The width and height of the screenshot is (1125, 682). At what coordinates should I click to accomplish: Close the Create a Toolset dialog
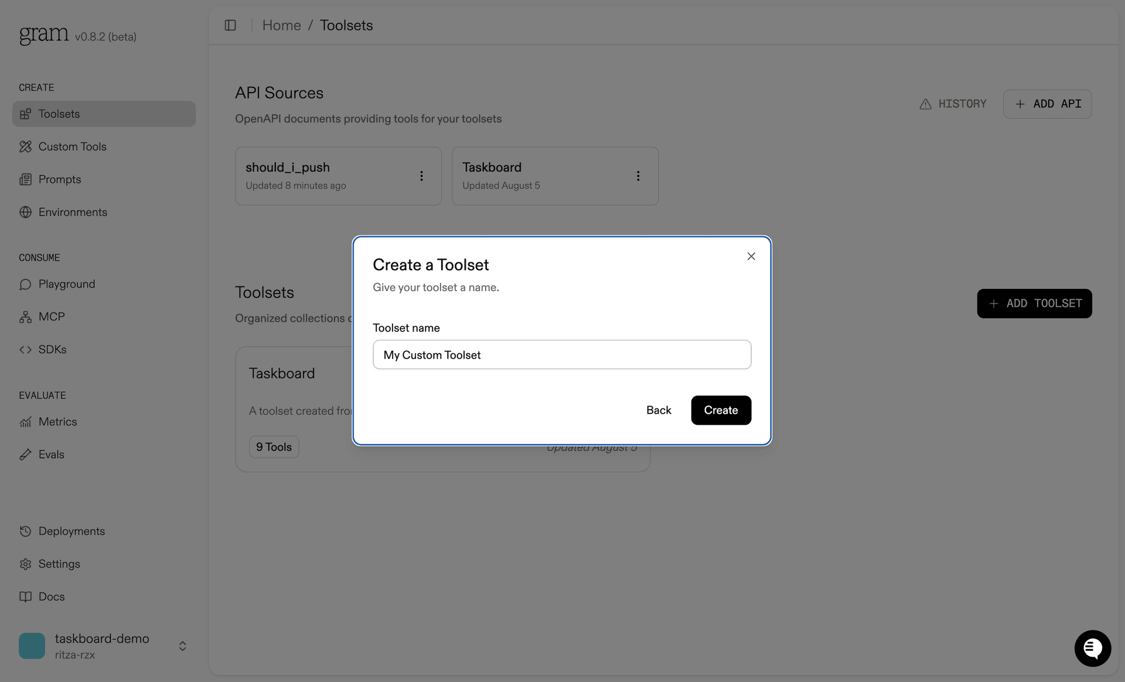[751, 256]
